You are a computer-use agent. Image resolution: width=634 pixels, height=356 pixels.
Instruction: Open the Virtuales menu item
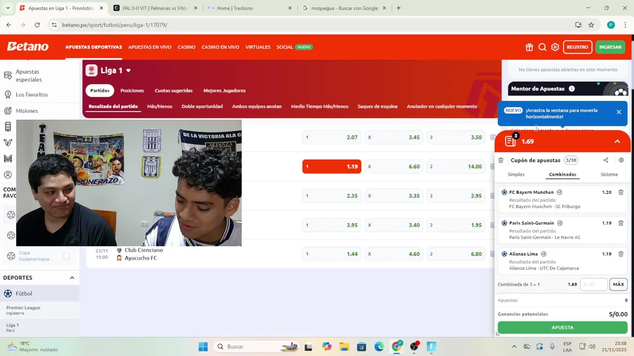click(x=258, y=47)
